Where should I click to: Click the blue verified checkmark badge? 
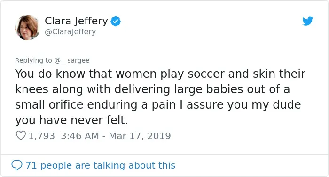click(116, 21)
